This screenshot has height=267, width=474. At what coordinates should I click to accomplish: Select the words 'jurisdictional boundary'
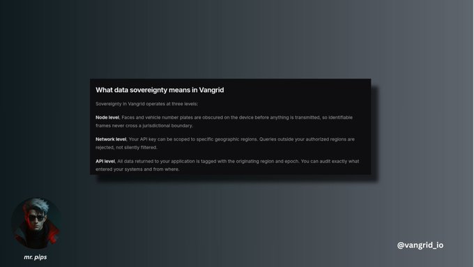pyautogui.click(x=167, y=125)
